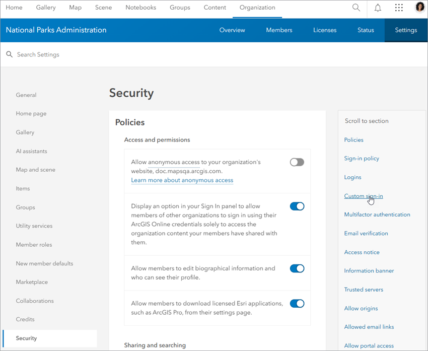
Task: Select Member roles in the settings sidebar
Action: [33, 244]
